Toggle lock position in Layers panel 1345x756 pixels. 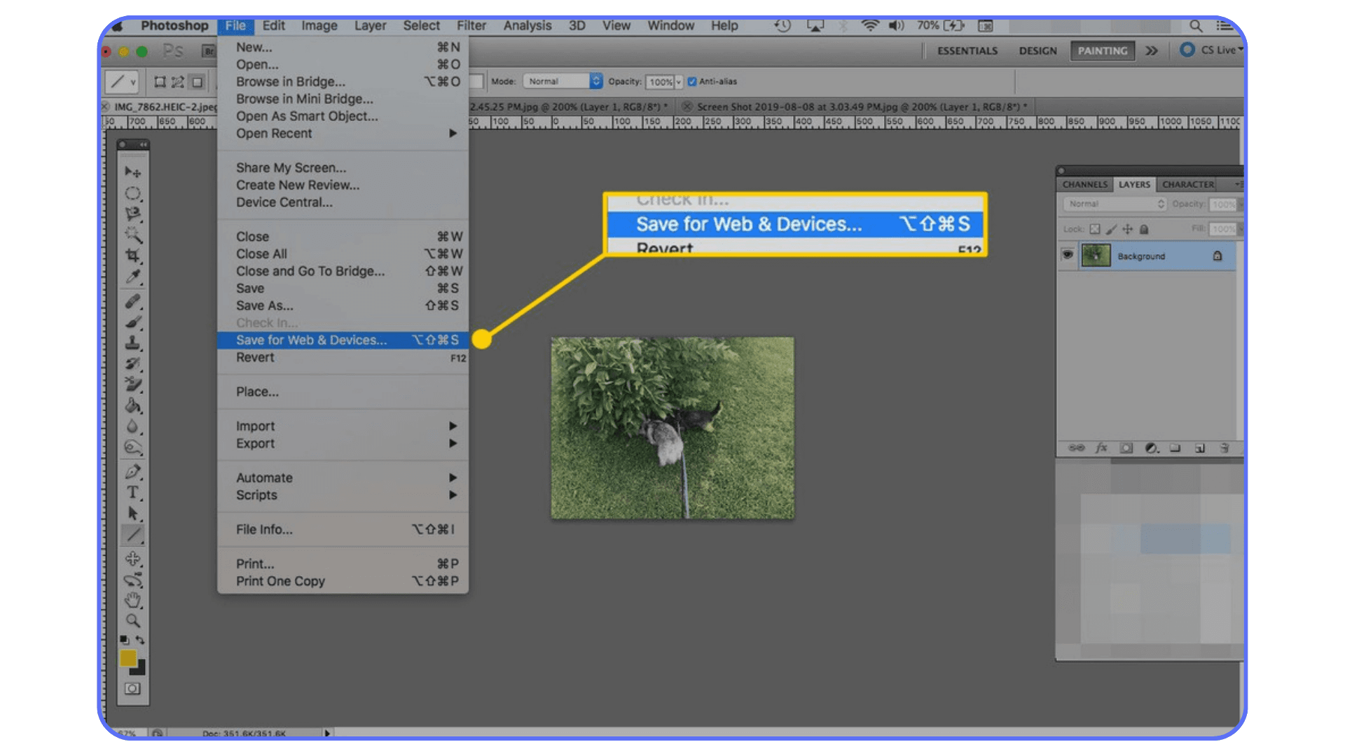tap(1127, 229)
